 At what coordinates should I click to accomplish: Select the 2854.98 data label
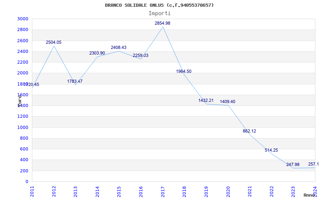point(162,23)
